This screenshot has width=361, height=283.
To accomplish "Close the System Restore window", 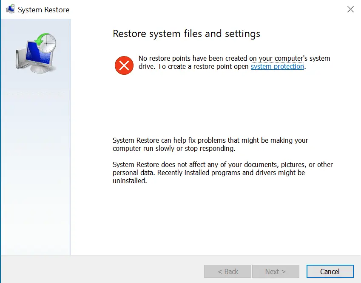I will click(x=350, y=9).
